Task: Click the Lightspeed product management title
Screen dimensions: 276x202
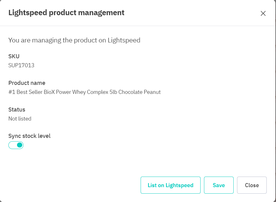Action: pyautogui.click(x=66, y=13)
